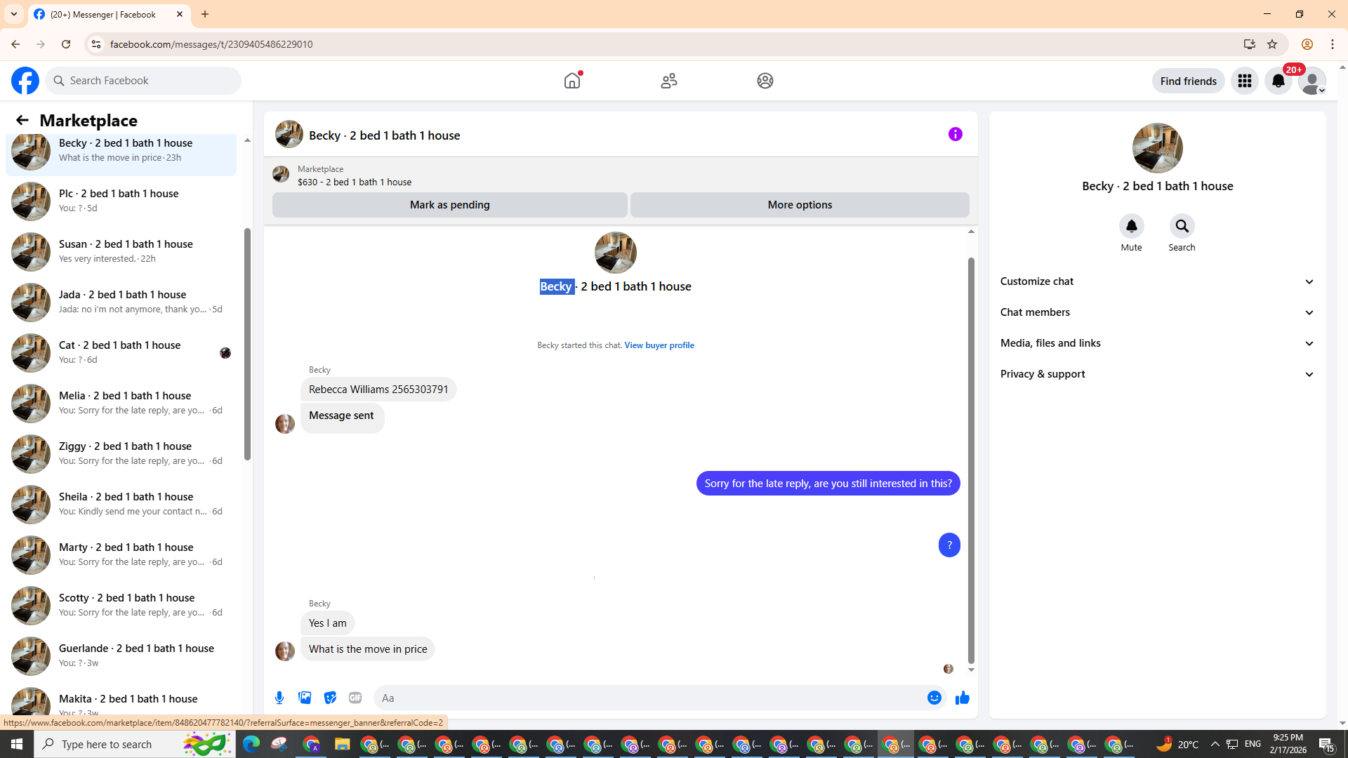
Task: Attach a photo using the image icon
Action: tap(305, 698)
